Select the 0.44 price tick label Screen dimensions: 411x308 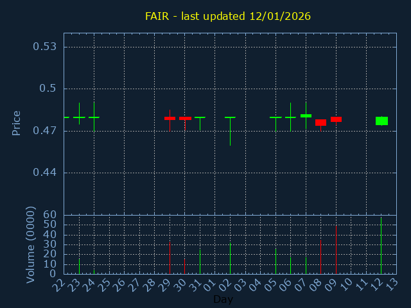coord(44,173)
